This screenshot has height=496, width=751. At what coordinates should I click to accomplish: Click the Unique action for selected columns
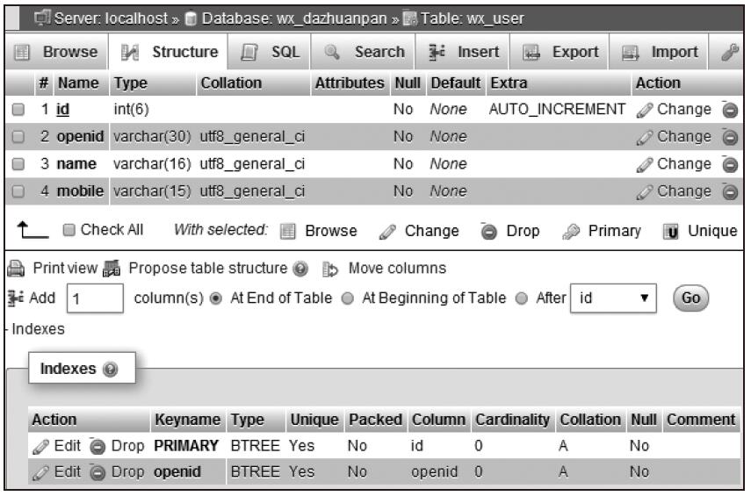[700, 231]
